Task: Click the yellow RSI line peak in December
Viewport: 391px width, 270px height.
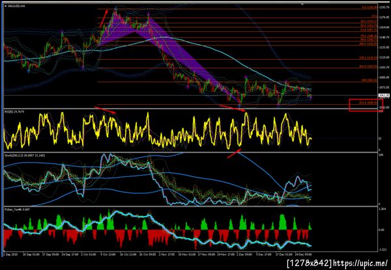Action: [x=246, y=113]
